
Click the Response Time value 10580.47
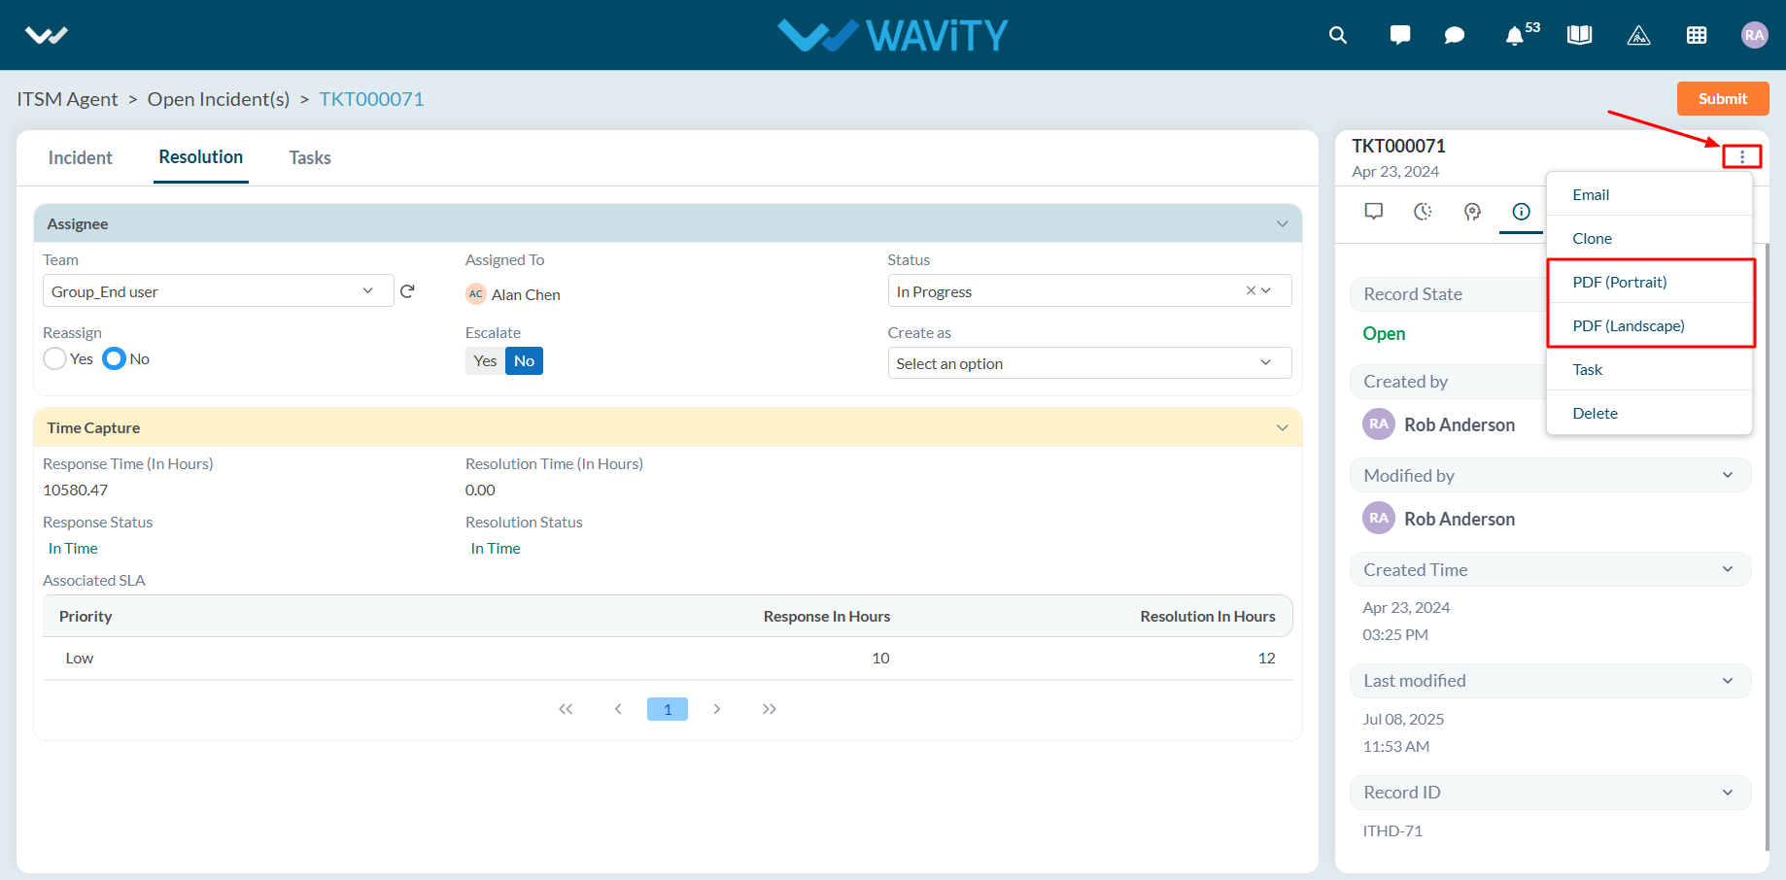pos(76,490)
